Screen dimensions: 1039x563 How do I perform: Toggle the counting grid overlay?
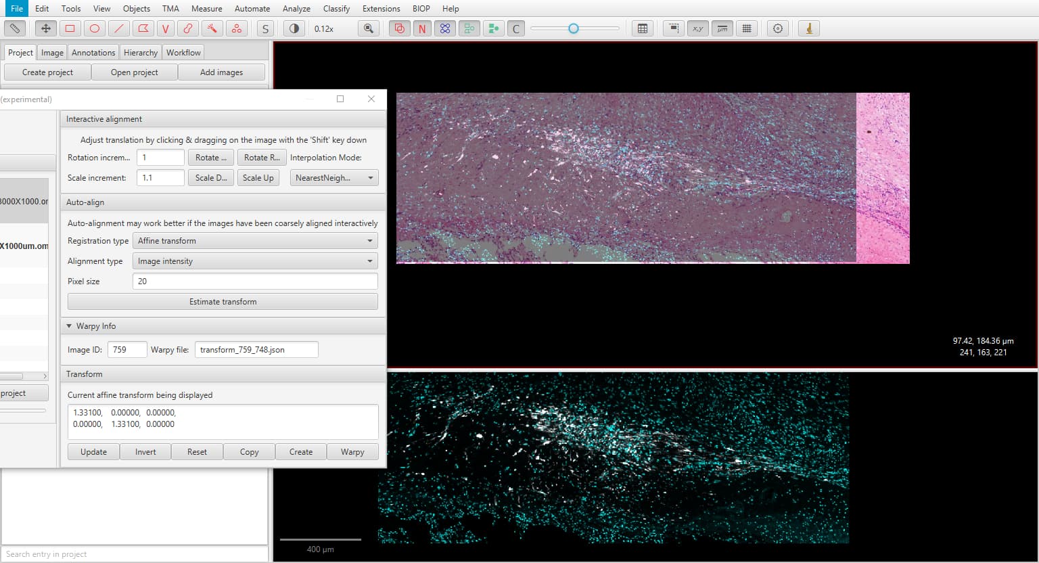point(747,28)
